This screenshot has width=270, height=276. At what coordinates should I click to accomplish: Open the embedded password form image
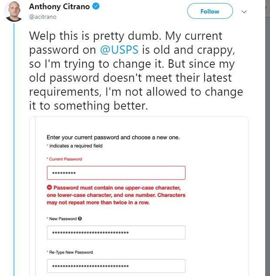pos(139,196)
